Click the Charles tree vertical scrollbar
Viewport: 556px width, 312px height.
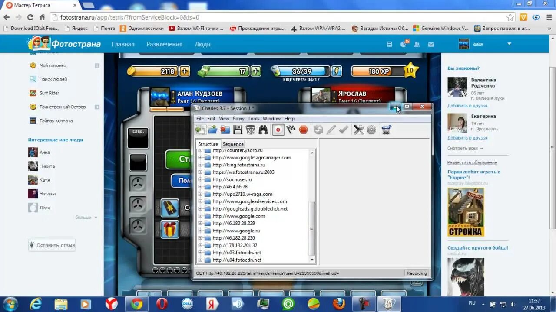tap(312, 228)
